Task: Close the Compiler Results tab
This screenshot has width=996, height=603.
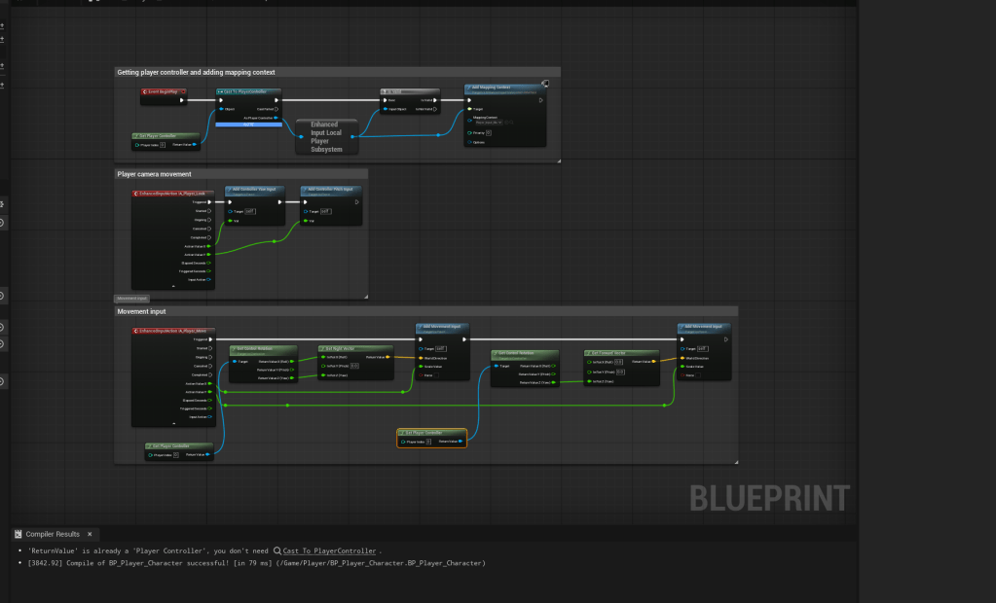Action: pyautogui.click(x=90, y=534)
